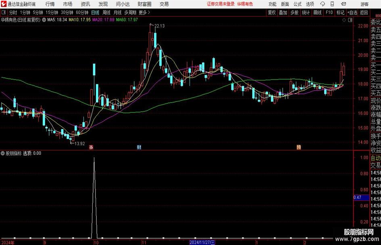Open the mobile phone icon
This screenshot has width=381, height=245.
coord(332,4)
